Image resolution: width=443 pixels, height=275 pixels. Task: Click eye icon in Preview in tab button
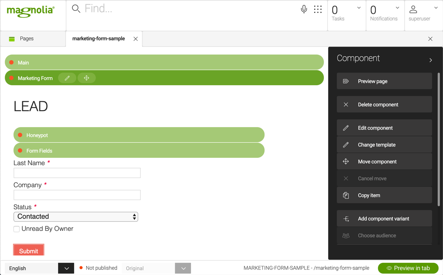click(389, 268)
